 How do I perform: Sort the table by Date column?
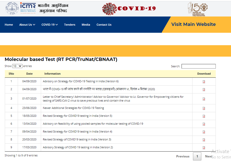pos(29,74)
